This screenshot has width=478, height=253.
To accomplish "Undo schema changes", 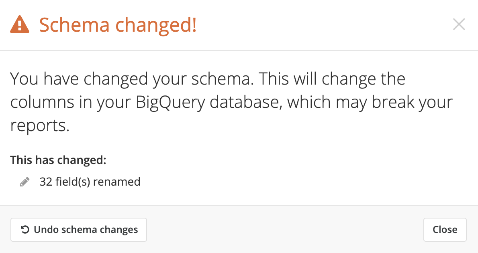I will pyautogui.click(x=79, y=230).
